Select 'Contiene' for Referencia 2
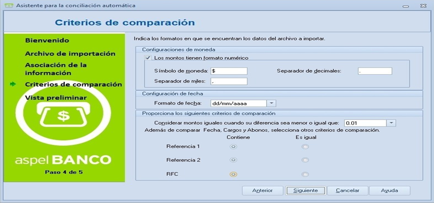Viewport: 434px width, 203px height. (x=233, y=160)
